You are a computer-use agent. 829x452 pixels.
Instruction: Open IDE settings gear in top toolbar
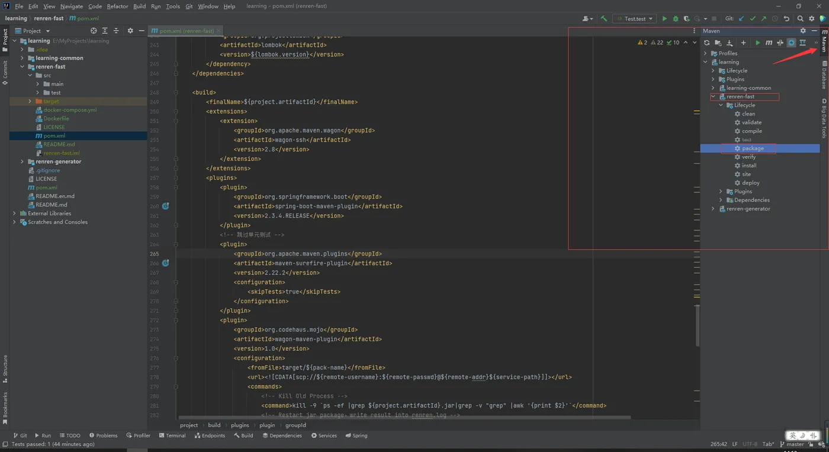[811, 18]
